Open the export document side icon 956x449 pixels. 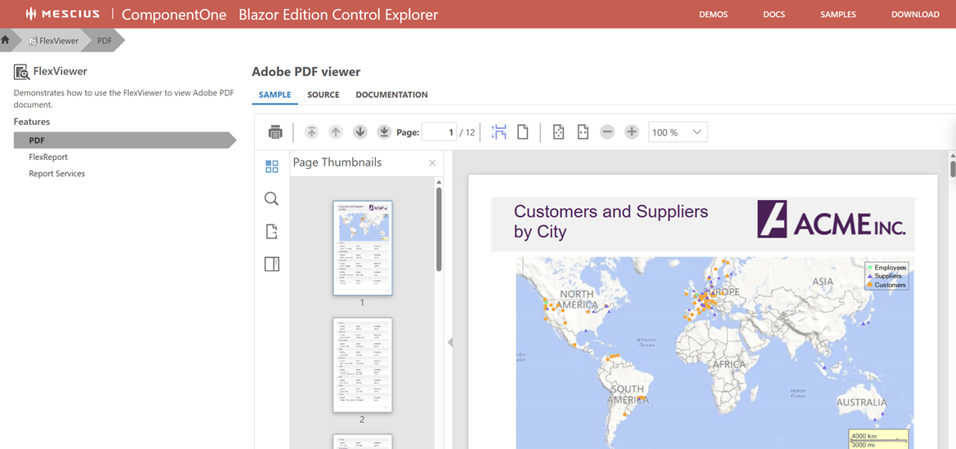point(272,232)
